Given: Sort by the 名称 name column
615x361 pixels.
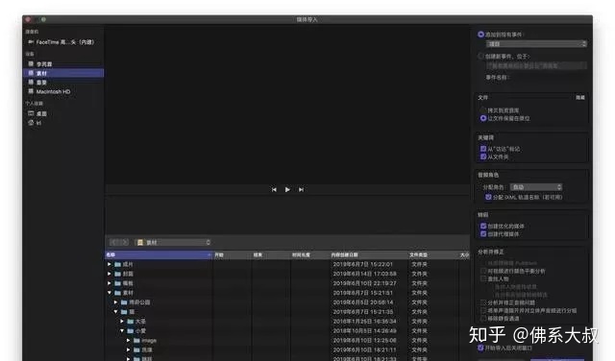Looking at the screenshot, I should tap(159, 255).
